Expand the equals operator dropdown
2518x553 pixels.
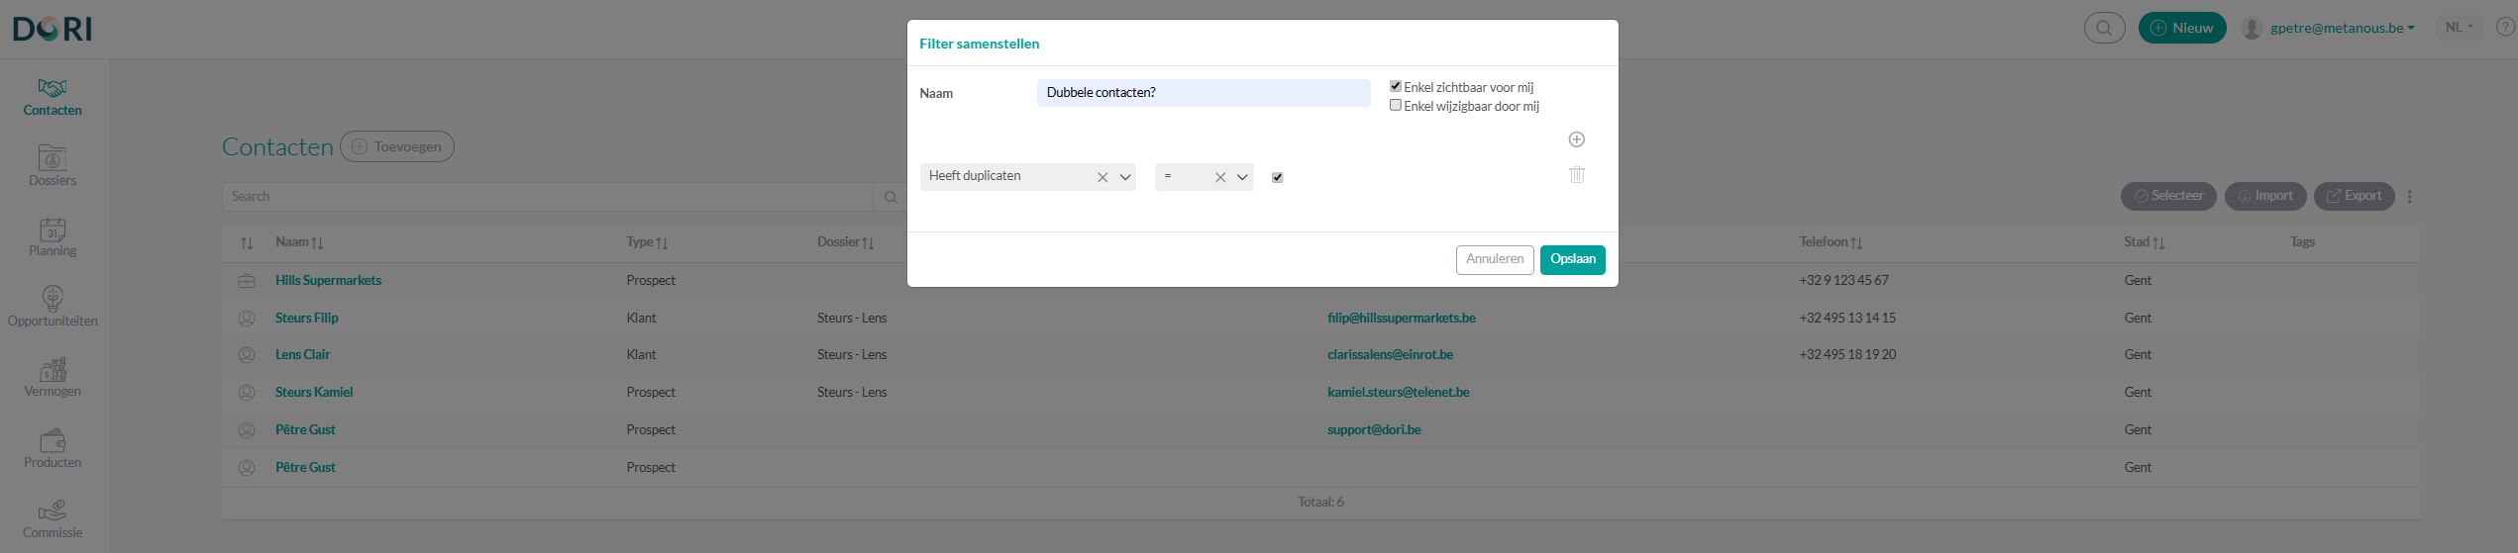(1242, 177)
